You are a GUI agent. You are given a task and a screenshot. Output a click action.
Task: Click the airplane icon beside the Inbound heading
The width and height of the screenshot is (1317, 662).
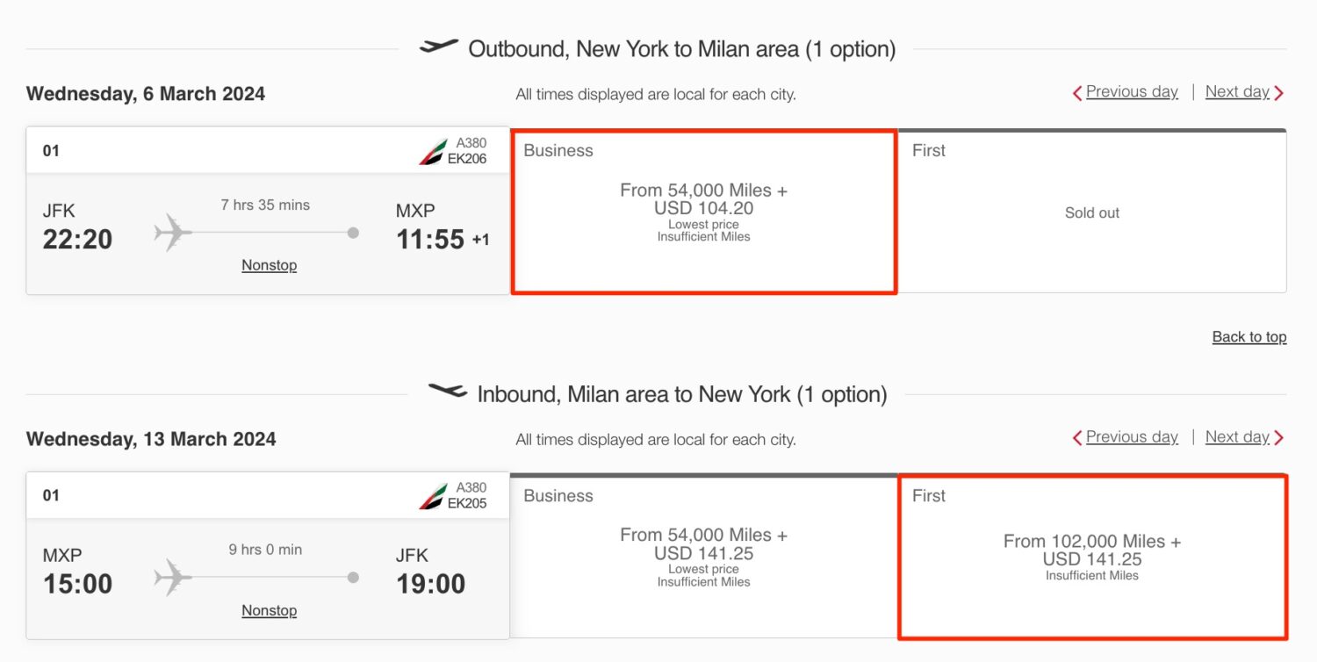[448, 392]
